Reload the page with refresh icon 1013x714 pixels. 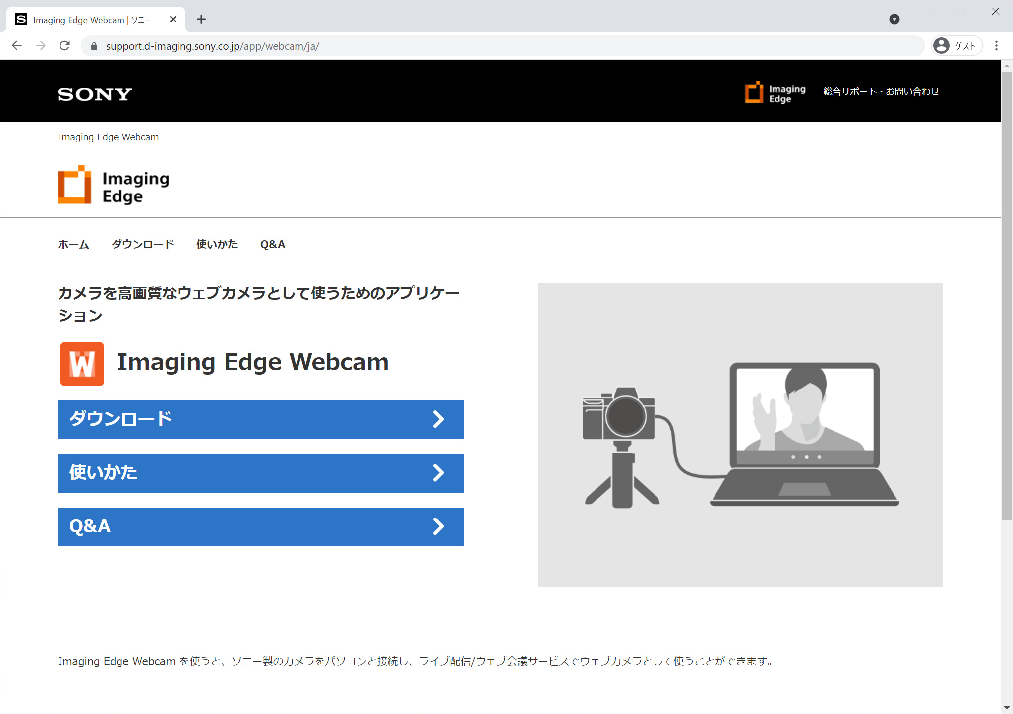(x=64, y=46)
